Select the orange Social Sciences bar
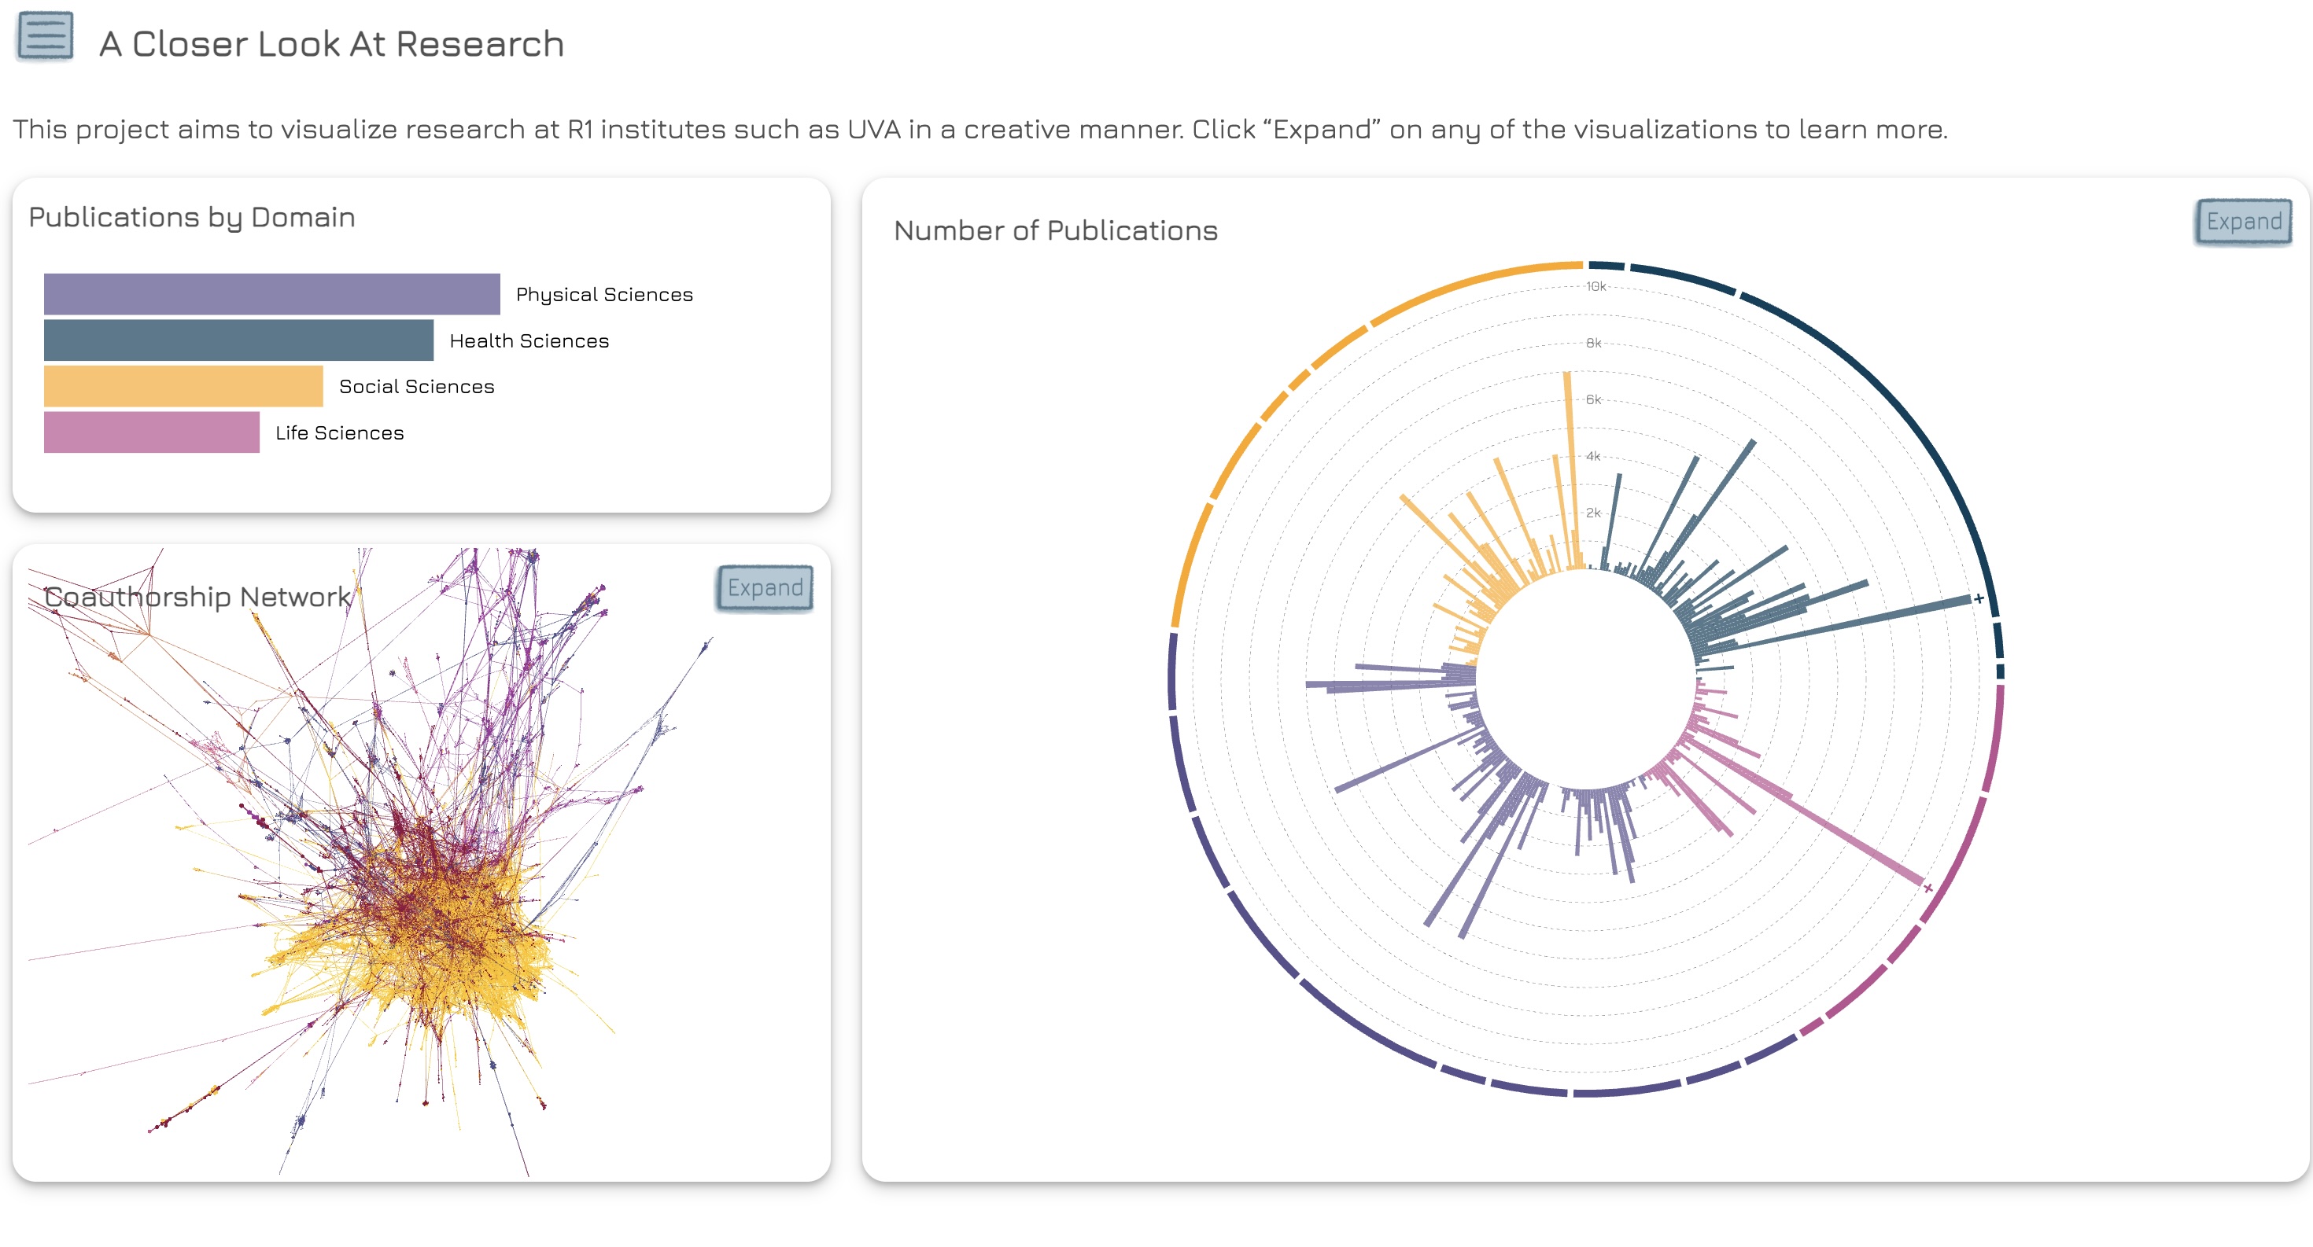The image size is (2313, 1247). click(183, 387)
